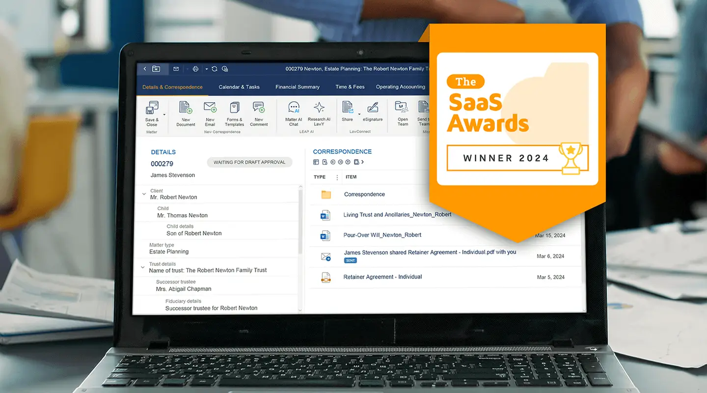The image size is (707, 393).
Task: Click the Details panel scroll-down arrow
Action: (300, 310)
